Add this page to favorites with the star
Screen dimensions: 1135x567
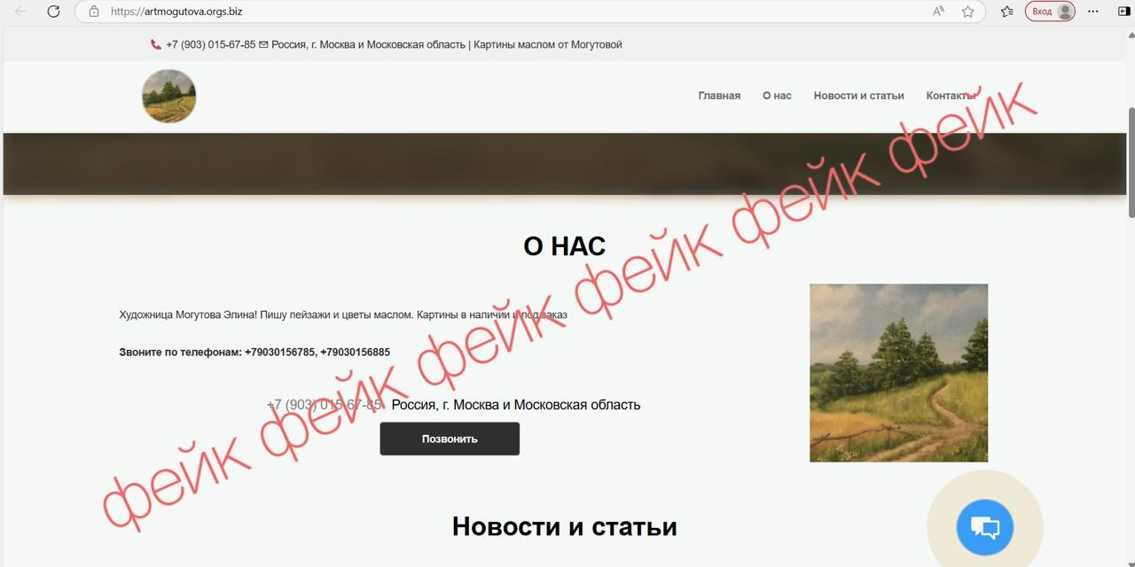coord(967,12)
